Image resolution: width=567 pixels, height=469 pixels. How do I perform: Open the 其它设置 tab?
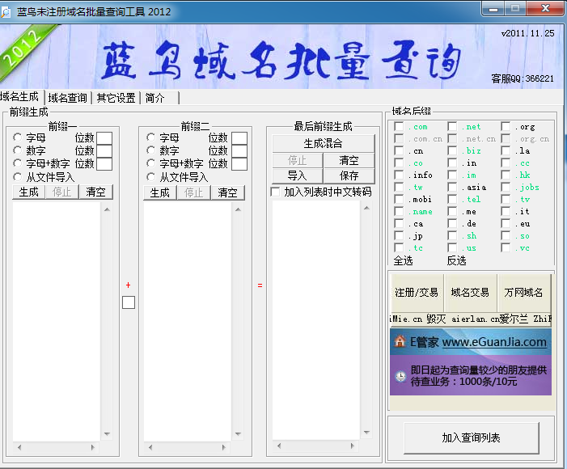click(116, 98)
